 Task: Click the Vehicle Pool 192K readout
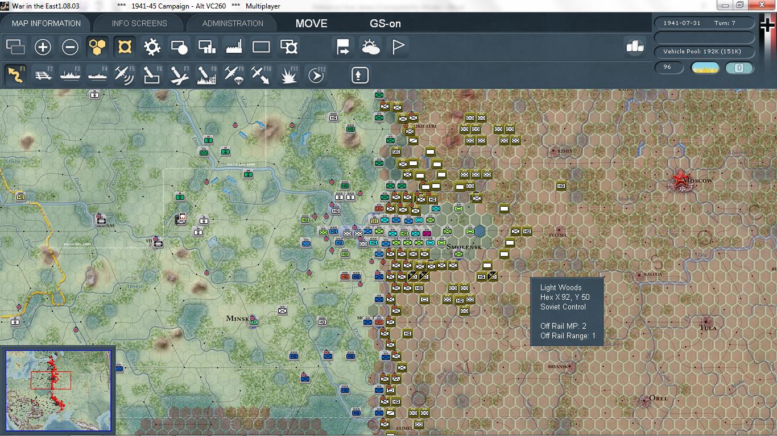click(x=705, y=52)
